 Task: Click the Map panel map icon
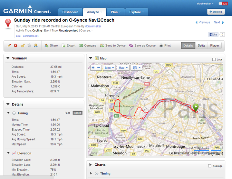(97, 58)
